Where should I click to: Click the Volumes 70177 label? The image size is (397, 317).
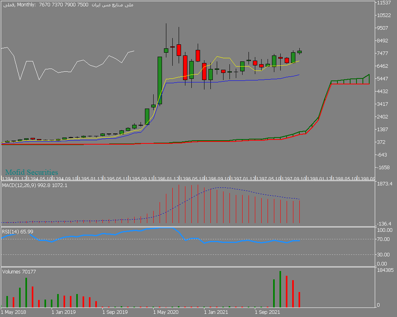(19, 272)
